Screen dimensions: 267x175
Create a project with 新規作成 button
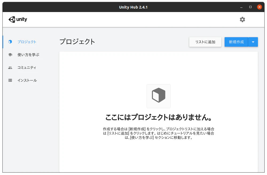pos(236,42)
